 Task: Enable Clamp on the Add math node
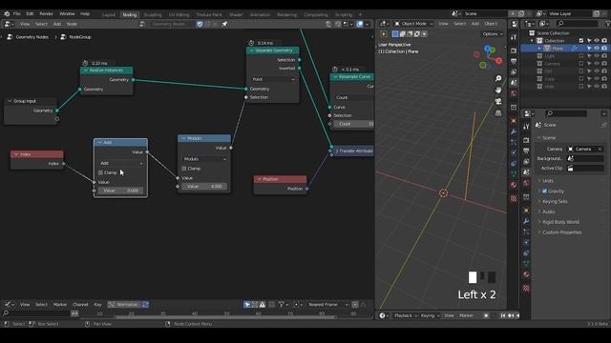pyautogui.click(x=100, y=172)
